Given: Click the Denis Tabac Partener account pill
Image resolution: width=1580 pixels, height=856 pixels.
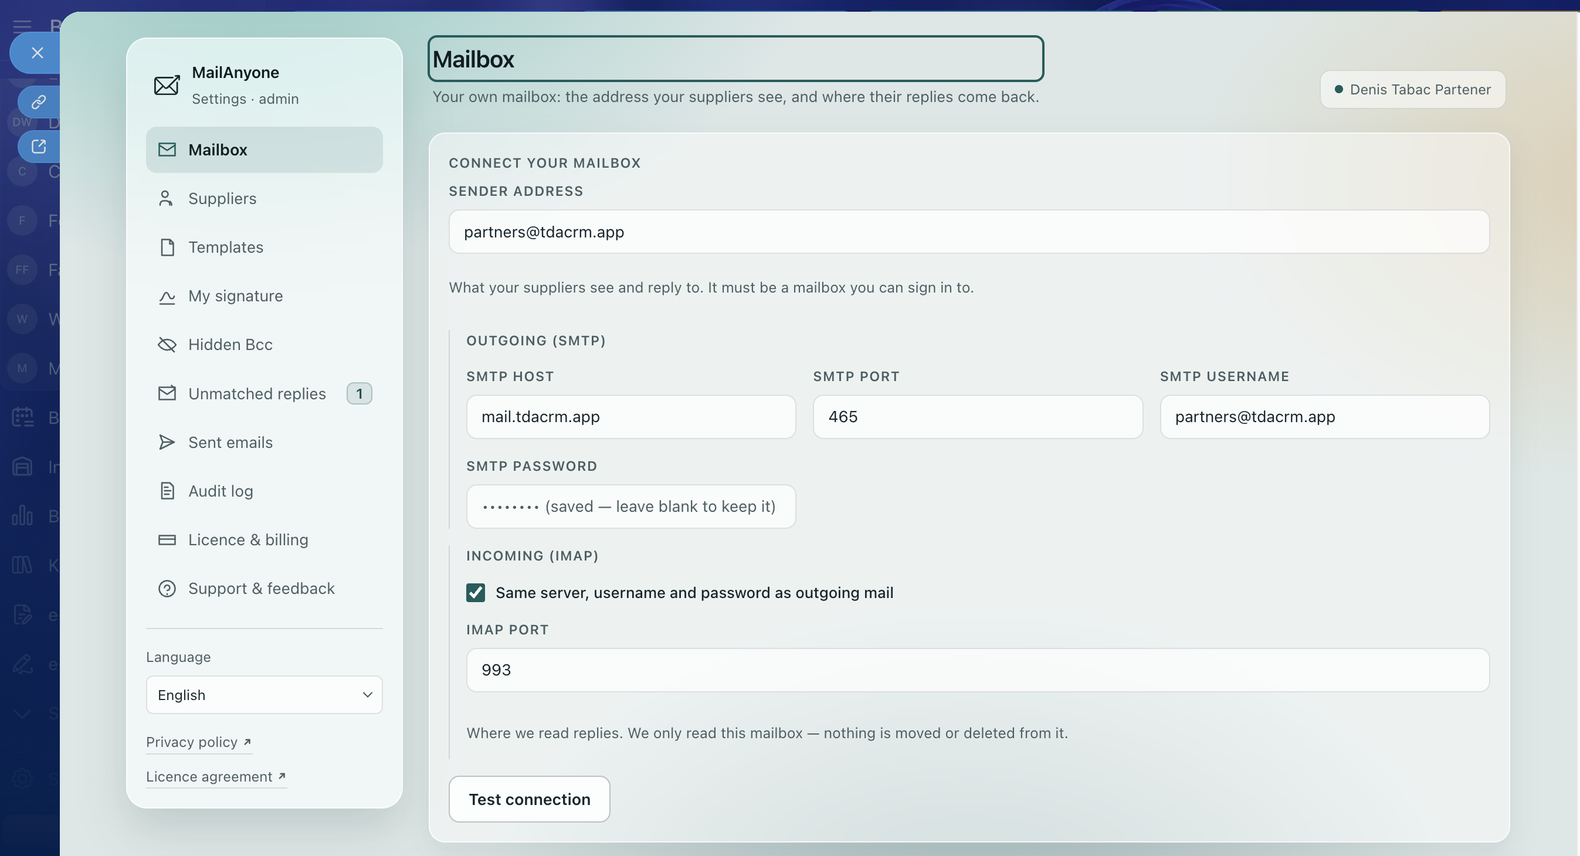Looking at the screenshot, I should tap(1412, 90).
